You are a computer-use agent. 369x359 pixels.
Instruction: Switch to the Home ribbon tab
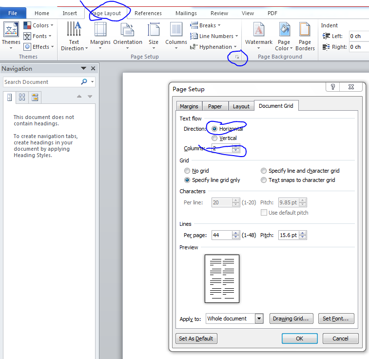click(x=42, y=13)
